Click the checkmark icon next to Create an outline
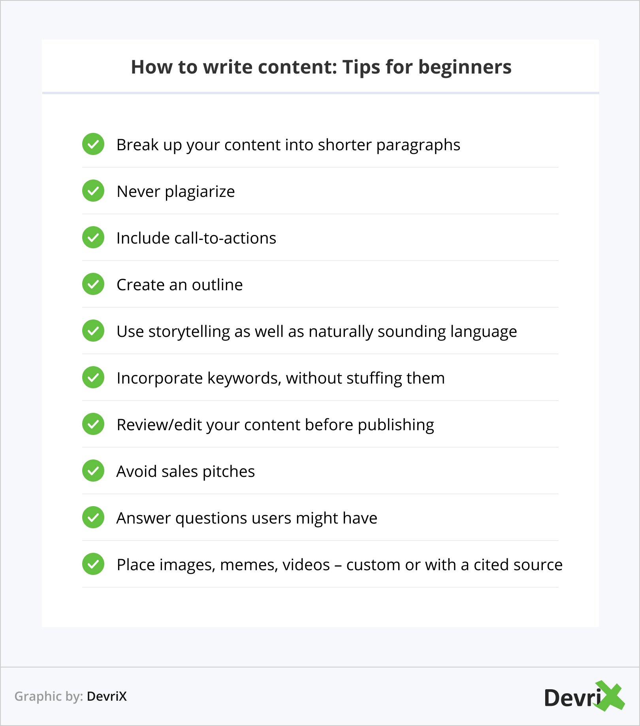 (93, 284)
